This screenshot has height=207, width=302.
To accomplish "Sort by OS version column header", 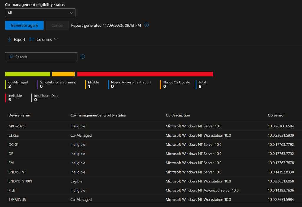I will coord(276,115).
